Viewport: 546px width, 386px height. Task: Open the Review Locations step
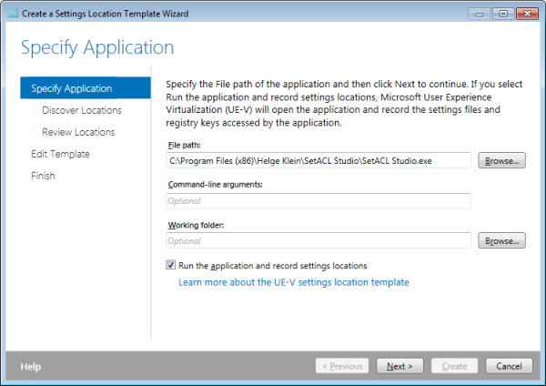click(x=78, y=132)
